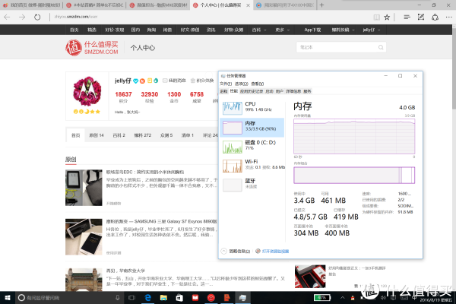The width and height of the screenshot is (456, 304).
Task: Click the Edge forward arrow
Action: [x=22, y=17]
